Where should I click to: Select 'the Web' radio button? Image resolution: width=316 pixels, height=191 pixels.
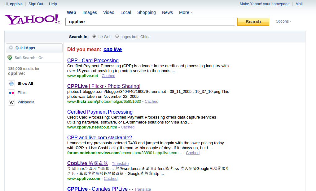click(94, 36)
